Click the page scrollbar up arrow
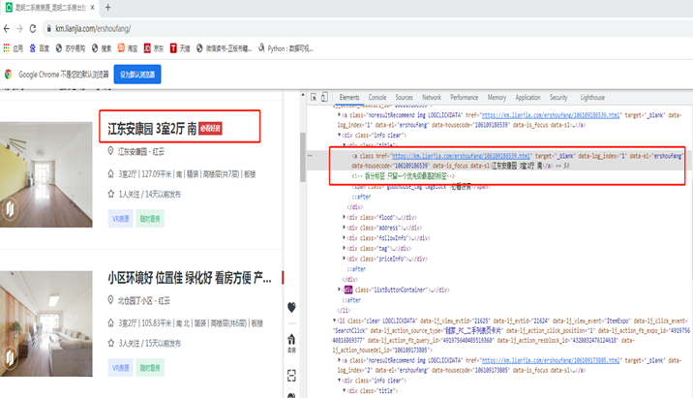Screen dimensions: 693x398 [x=303, y=95]
